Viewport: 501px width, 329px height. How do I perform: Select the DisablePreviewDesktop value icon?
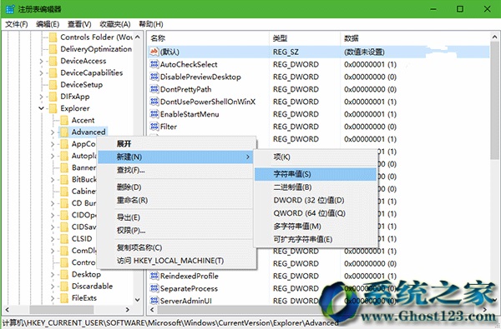point(154,77)
